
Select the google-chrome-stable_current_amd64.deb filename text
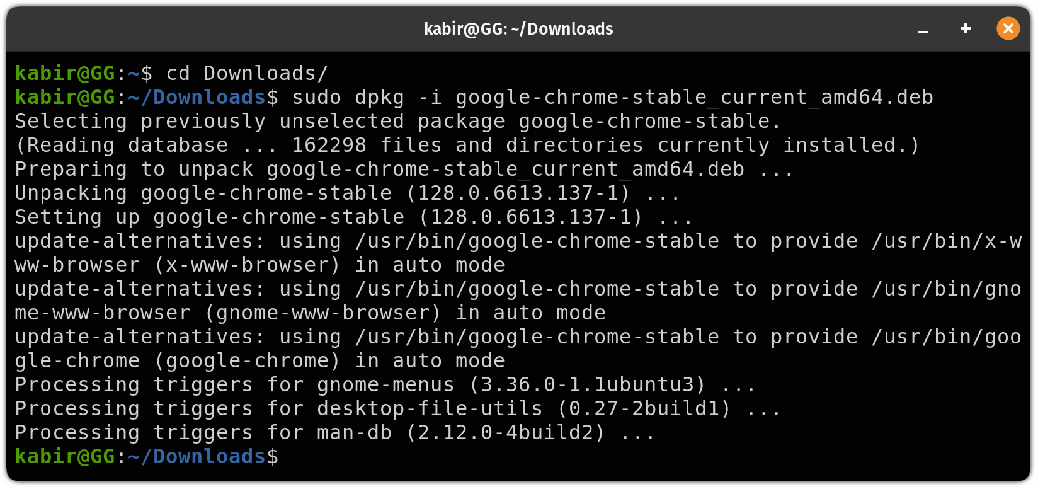coord(693,97)
